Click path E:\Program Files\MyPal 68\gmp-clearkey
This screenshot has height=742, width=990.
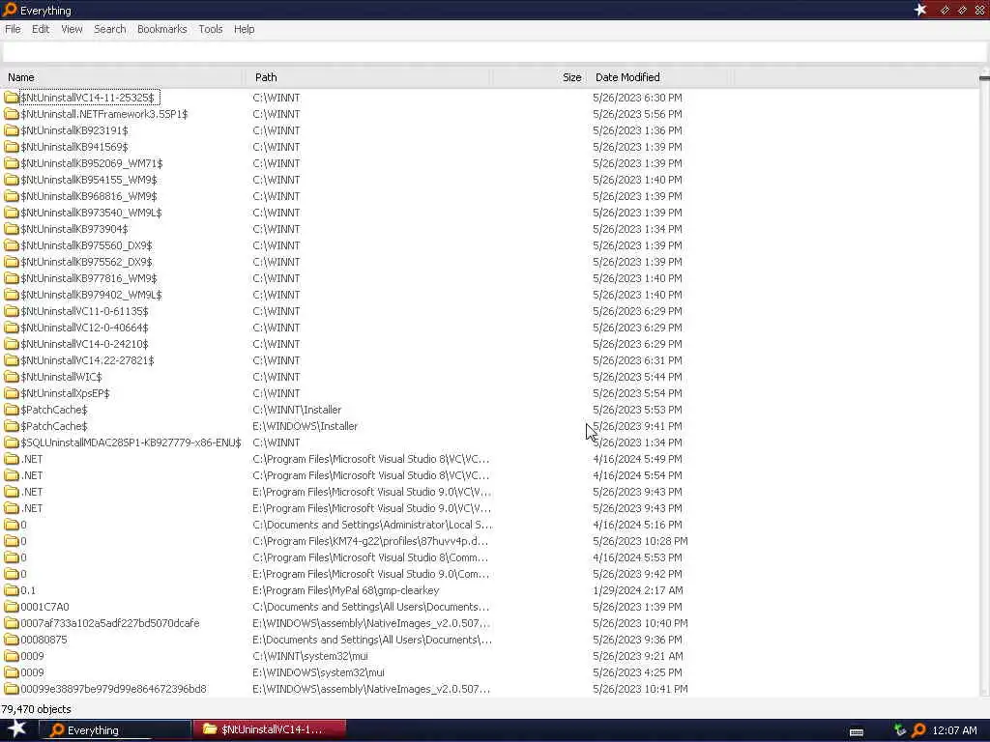coord(345,590)
